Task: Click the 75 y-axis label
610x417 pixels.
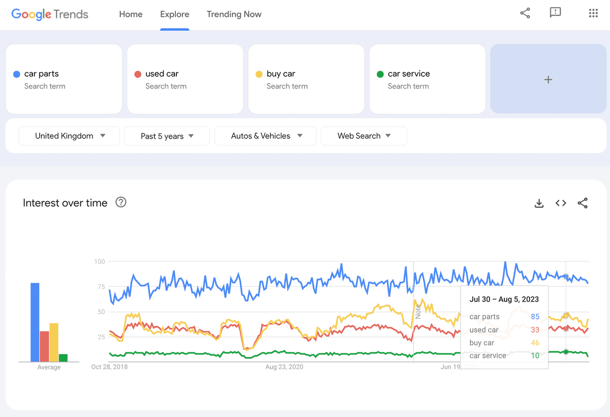Action: 101,287
